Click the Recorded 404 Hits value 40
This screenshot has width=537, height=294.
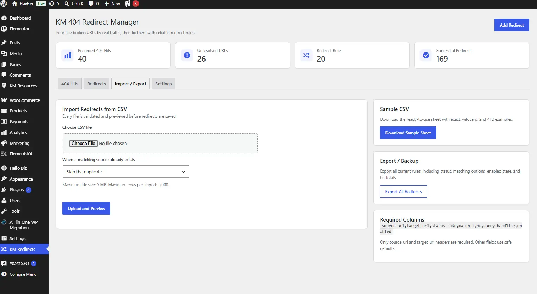(82, 59)
